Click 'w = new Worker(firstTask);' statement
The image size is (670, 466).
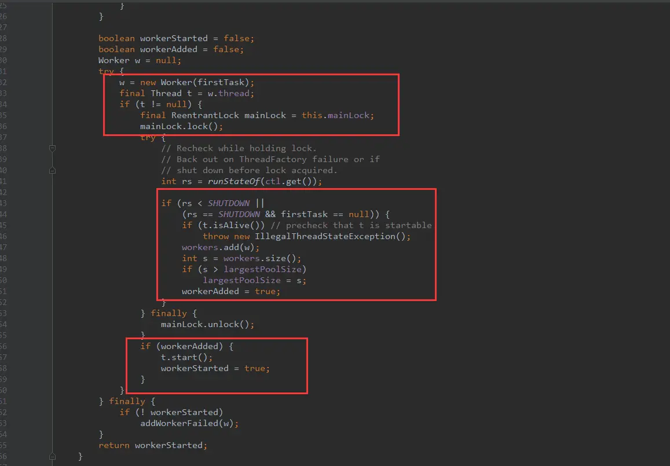tap(186, 82)
